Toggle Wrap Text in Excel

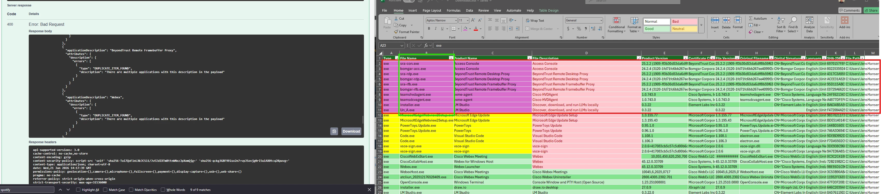[x=535, y=20]
